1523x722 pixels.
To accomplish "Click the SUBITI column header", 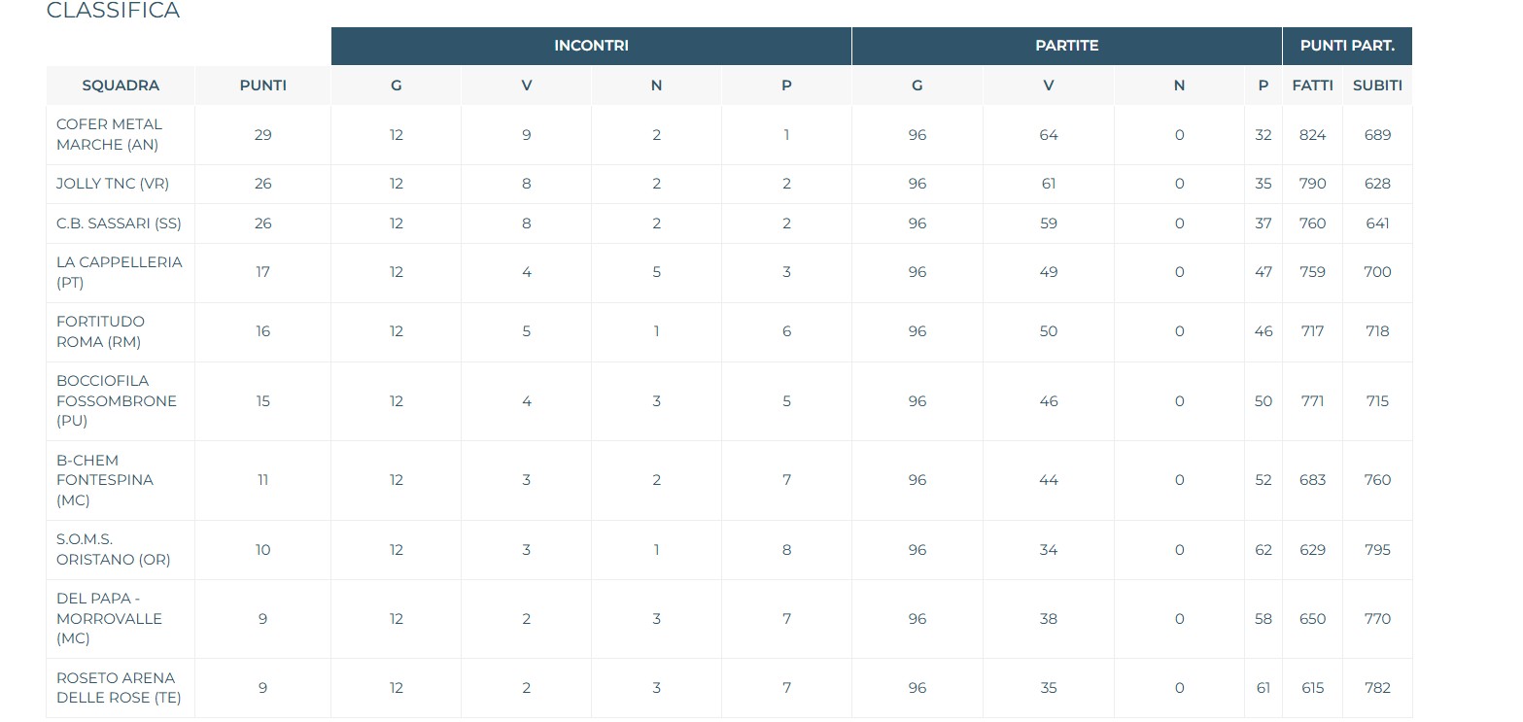I will 1377,86.
